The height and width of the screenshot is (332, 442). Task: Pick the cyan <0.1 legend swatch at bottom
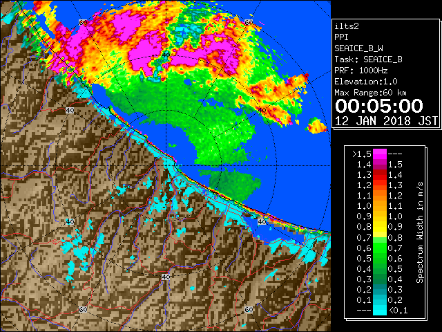tap(380, 310)
